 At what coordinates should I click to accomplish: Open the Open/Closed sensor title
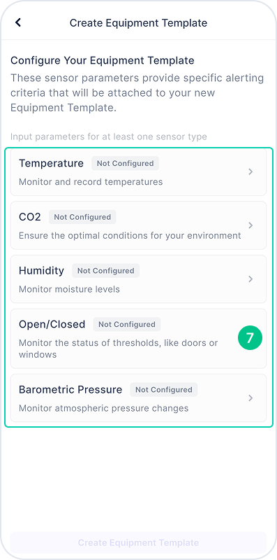[x=52, y=324]
